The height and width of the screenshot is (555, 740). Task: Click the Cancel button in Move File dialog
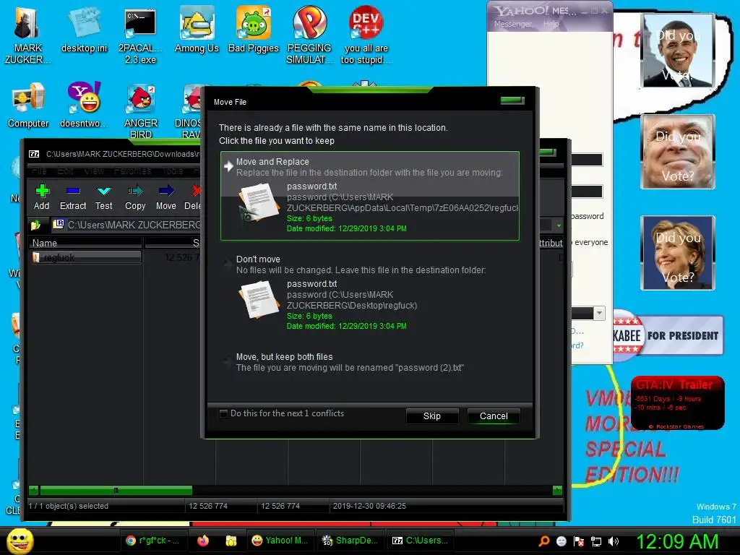pos(494,416)
